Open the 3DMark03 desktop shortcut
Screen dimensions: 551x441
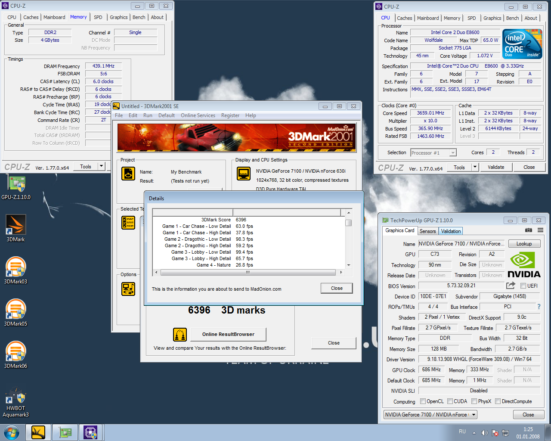pyautogui.click(x=16, y=270)
